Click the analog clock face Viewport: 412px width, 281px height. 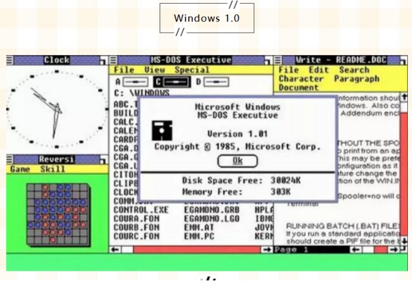tap(57, 109)
